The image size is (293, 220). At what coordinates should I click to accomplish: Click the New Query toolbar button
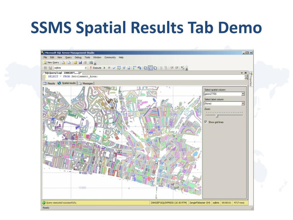click(51, 62)
